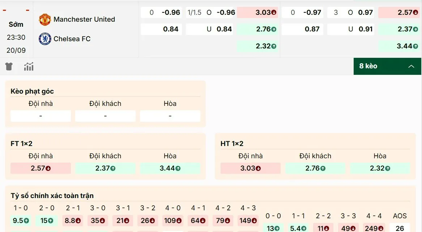
Task: Select FT 1×2 away odds 2.37
Action: (105, 168)
